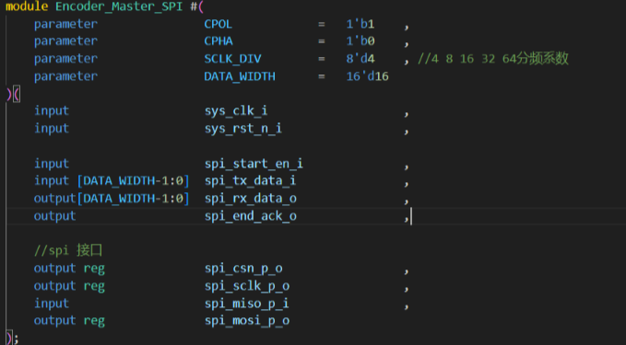This screenshot has height=345, width=626.
Task: Click the spi_mosi_p_o output name
Action: click(x=247, y=321)
